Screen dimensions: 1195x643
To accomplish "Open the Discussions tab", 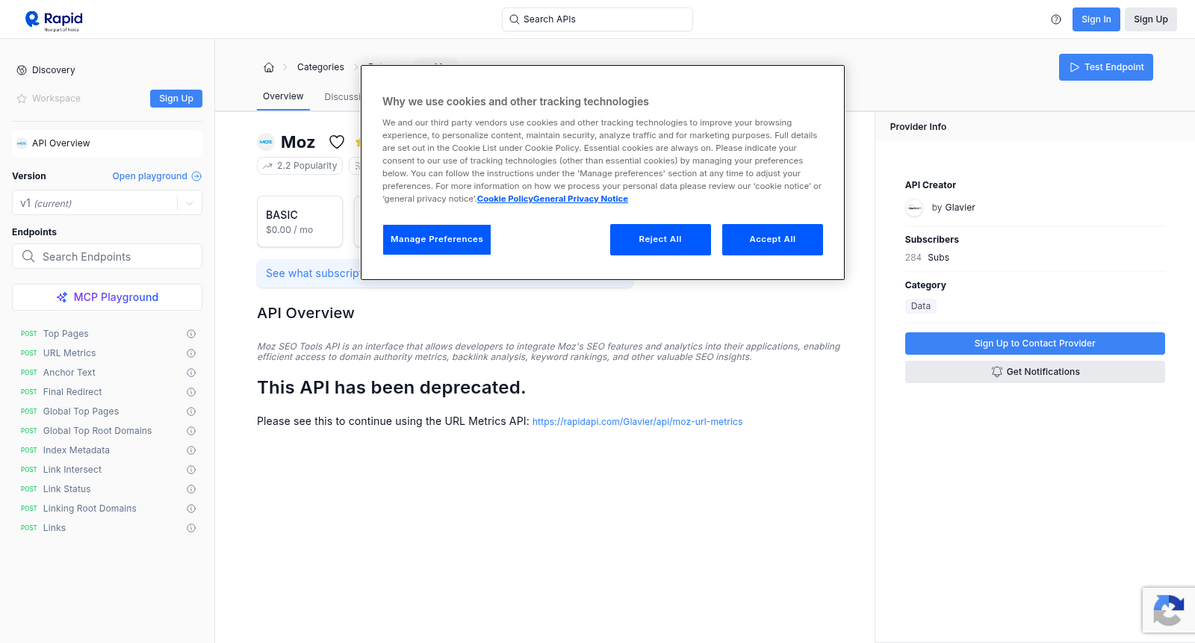I will click(343, 97).
